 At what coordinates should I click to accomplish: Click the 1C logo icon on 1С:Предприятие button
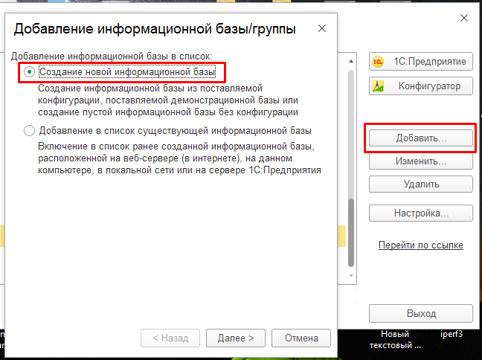tap(379, 62)
